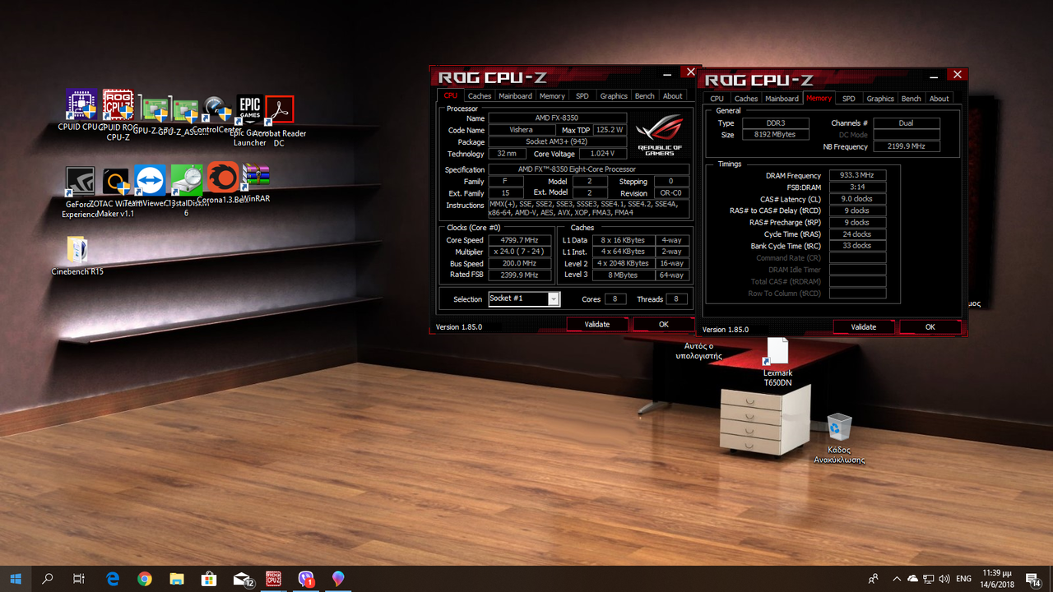Click the ENG language indicator
Screen dimensions: 1053x592
(x=963, y=579)
